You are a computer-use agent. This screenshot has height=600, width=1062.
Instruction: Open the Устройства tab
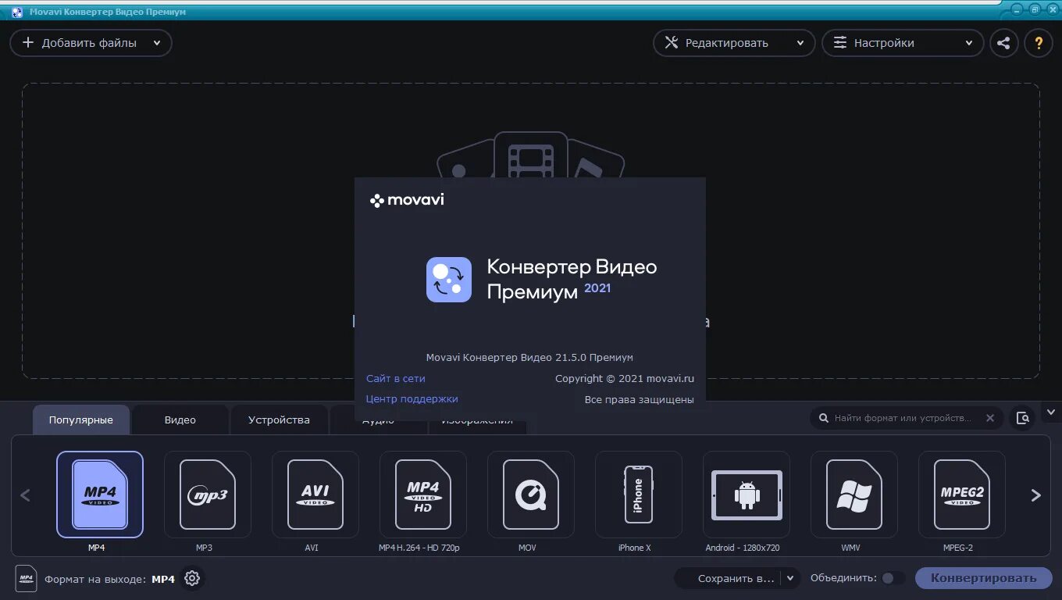click(279, 420)
